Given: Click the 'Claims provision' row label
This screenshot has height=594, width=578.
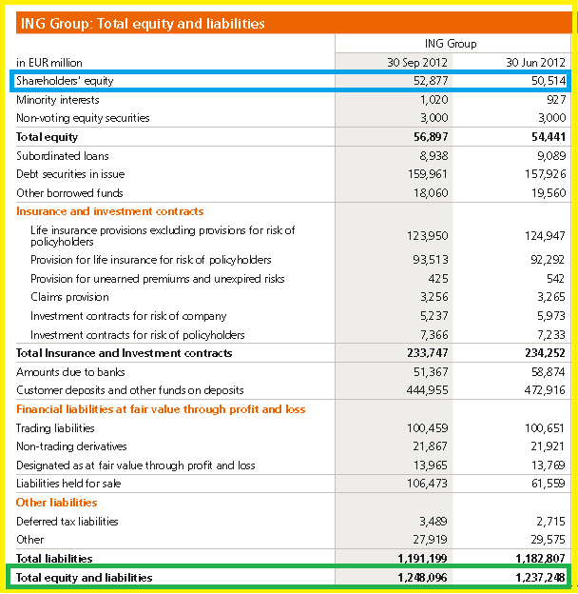Looking at the screenshot, I should pyautogui.click(x=69, y=297).
